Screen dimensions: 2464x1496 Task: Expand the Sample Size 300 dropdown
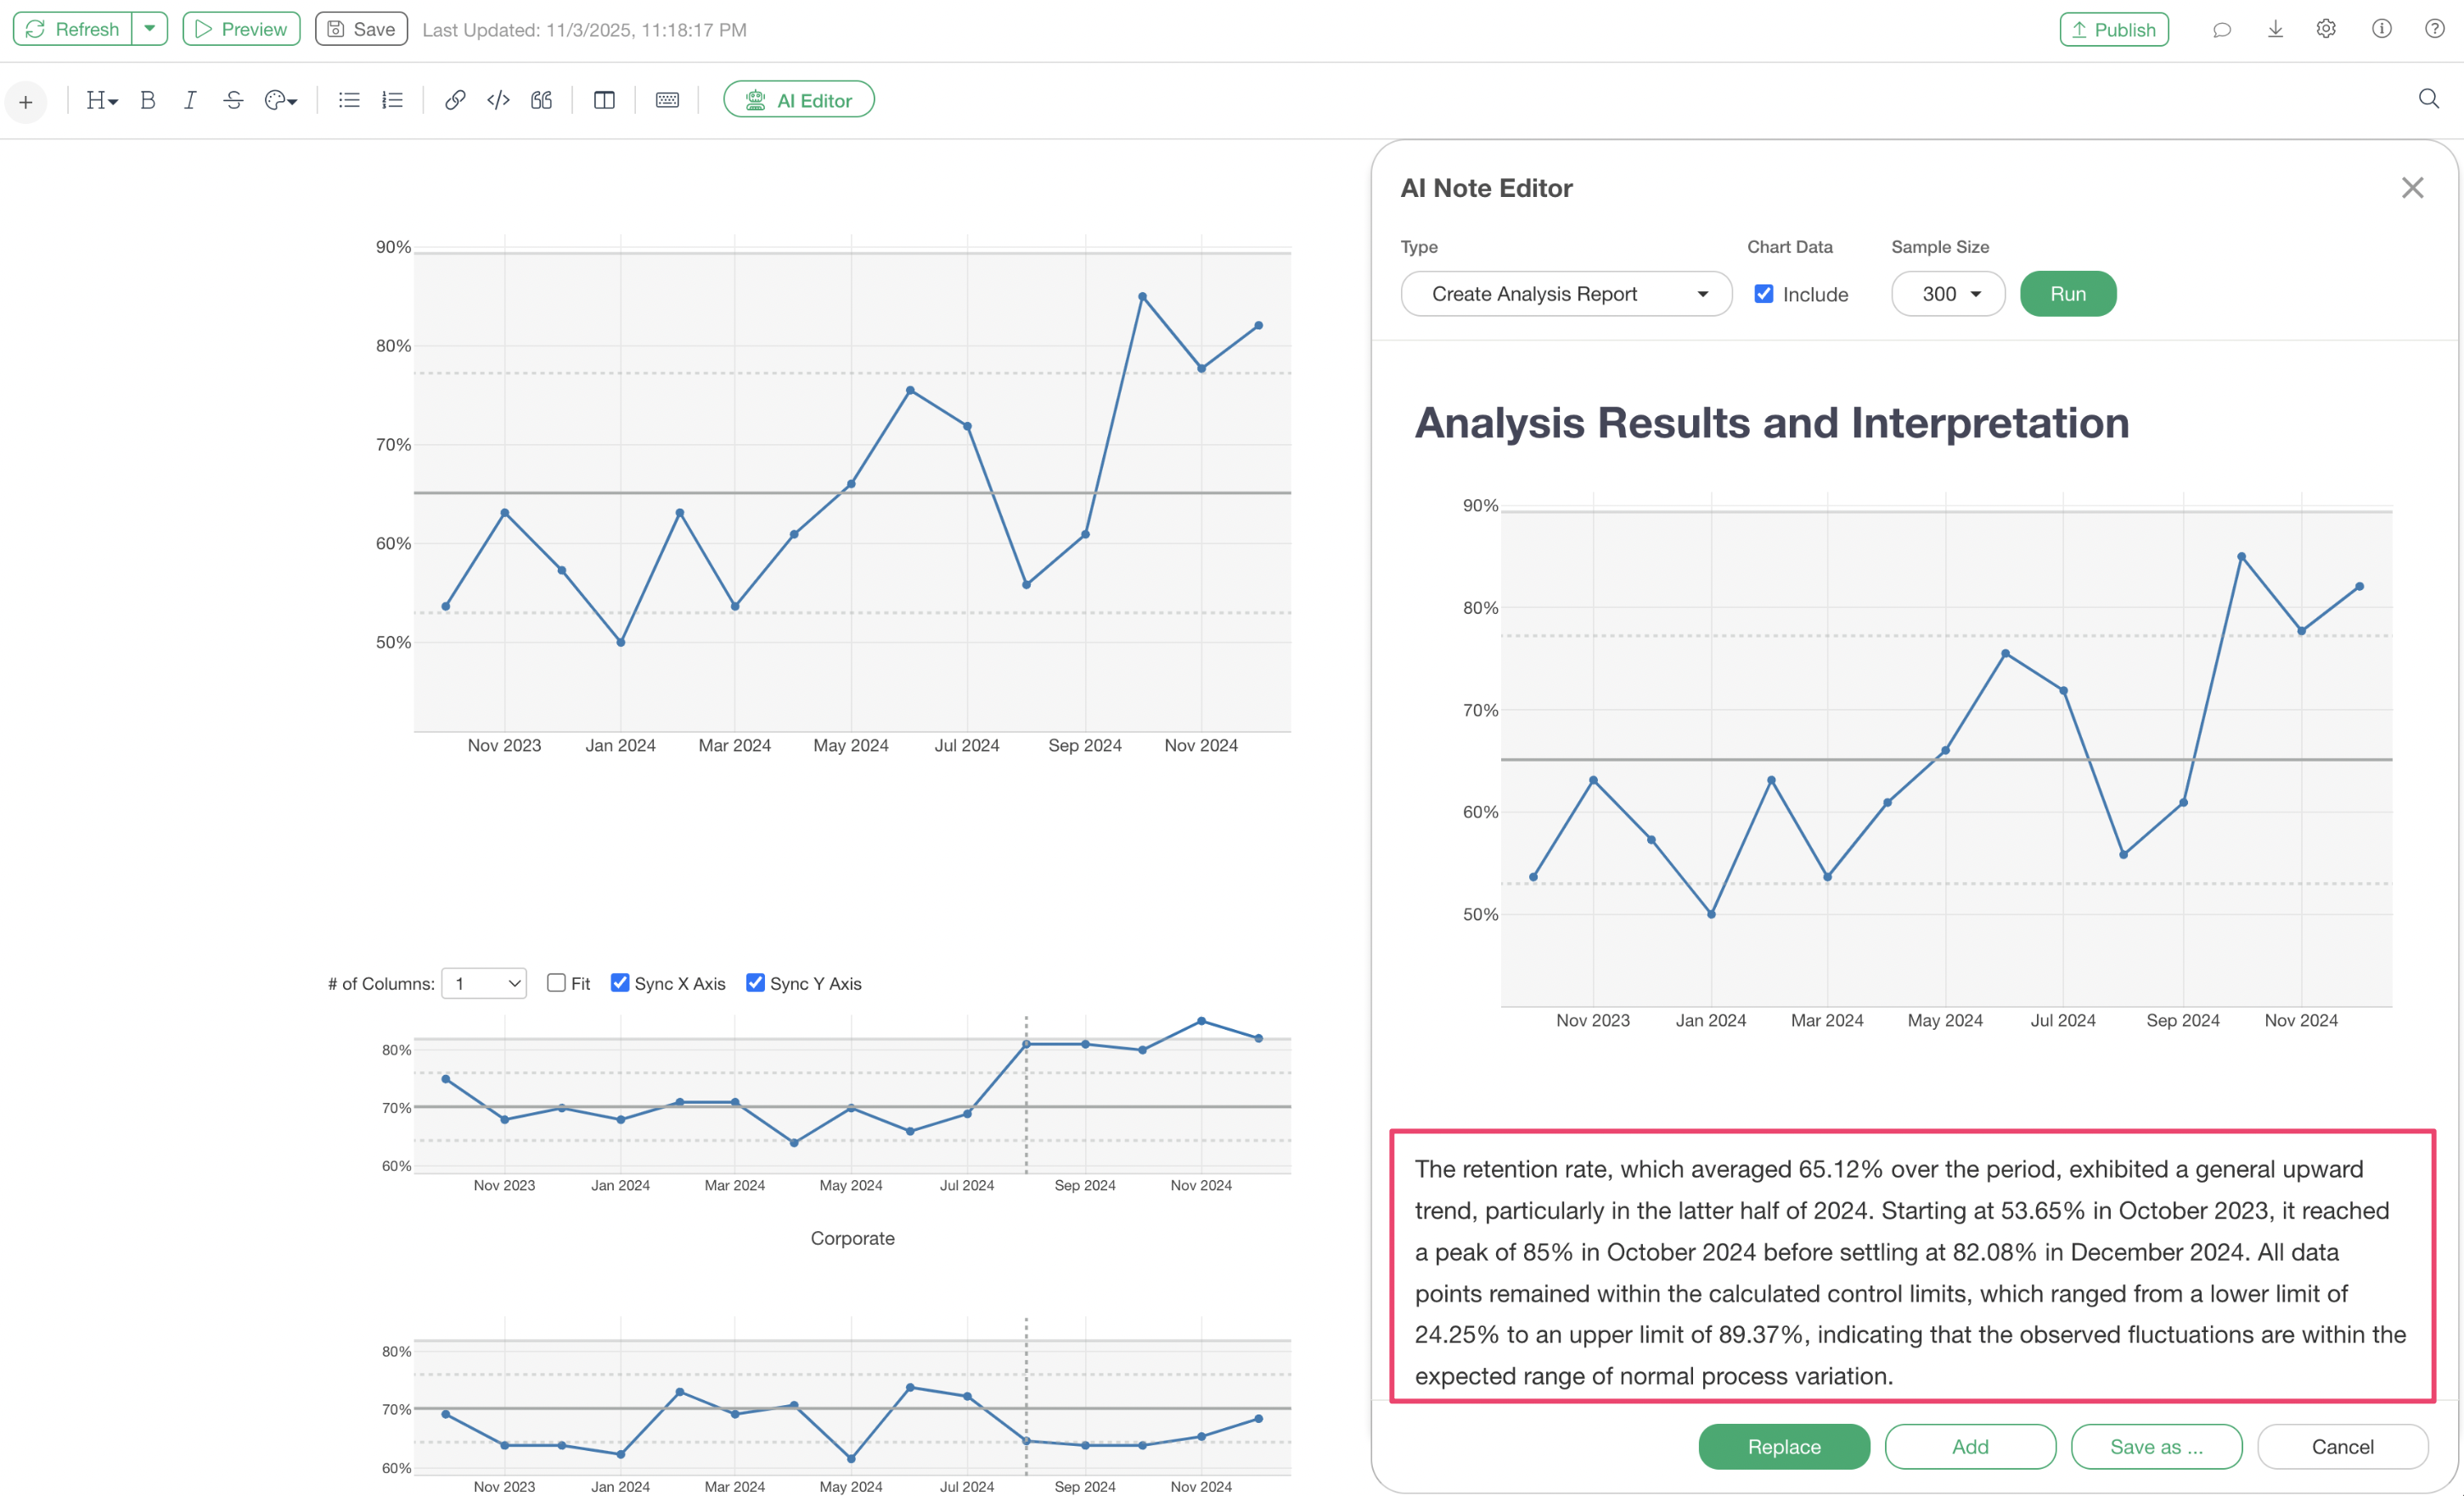(1947, 294)
